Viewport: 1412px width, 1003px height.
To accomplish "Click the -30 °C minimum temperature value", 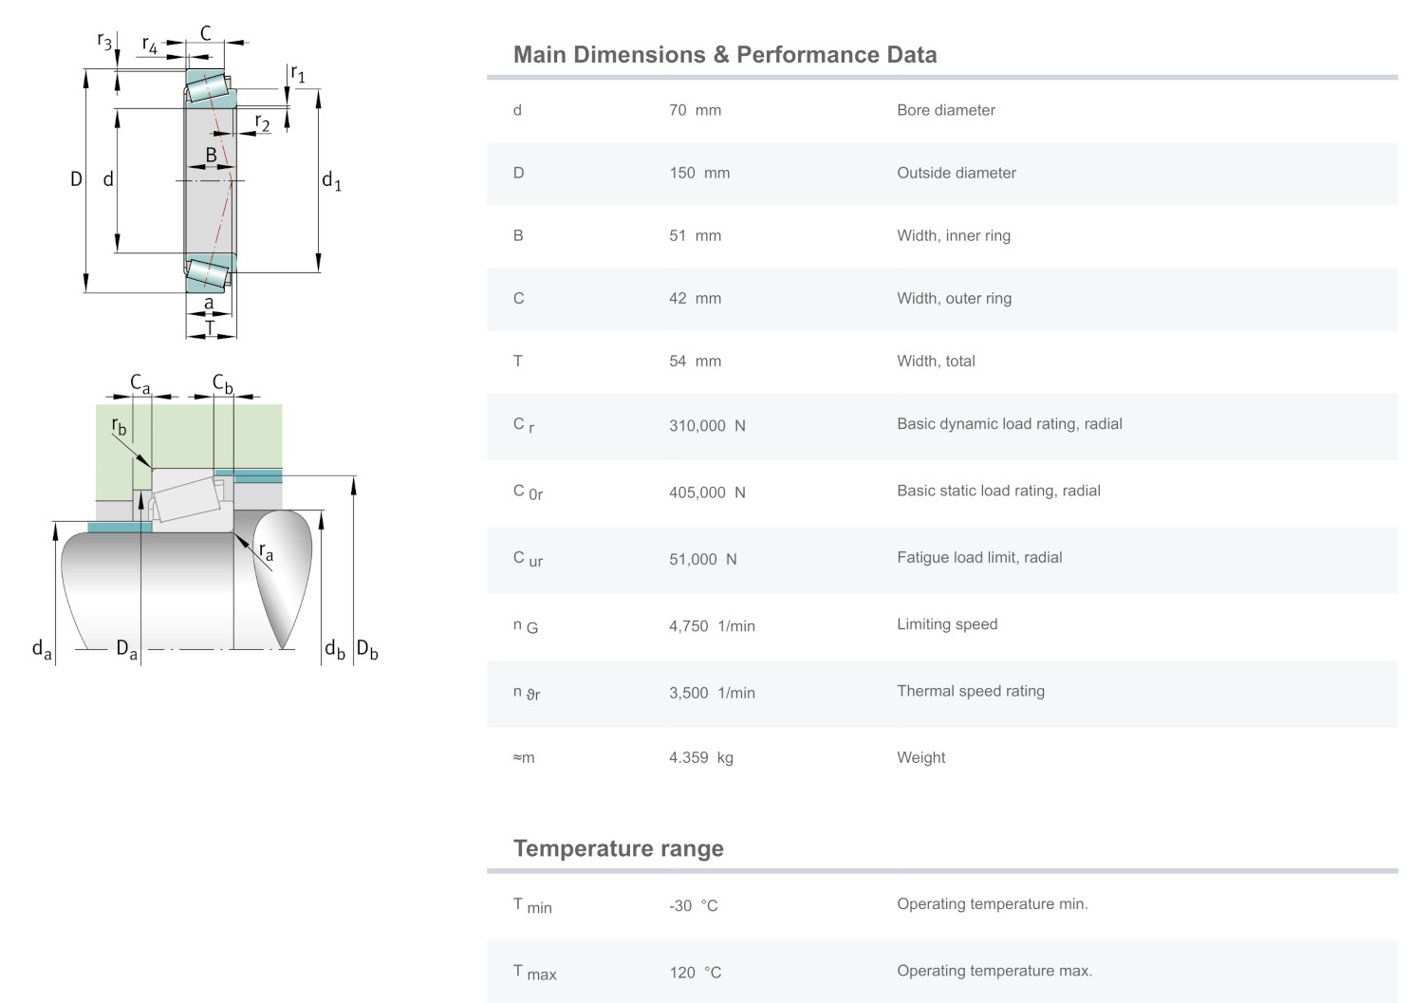I will coord(693,905).
